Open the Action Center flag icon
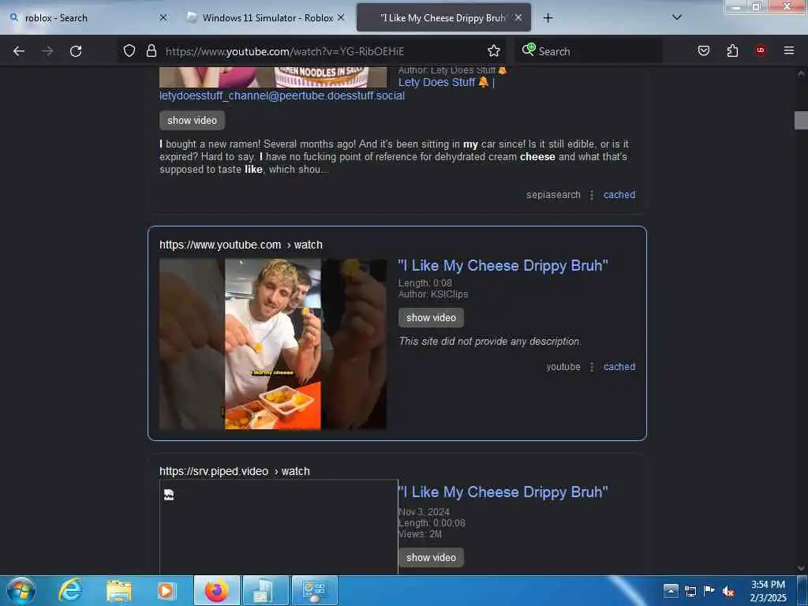808x606 pixels. coord(709,590)
